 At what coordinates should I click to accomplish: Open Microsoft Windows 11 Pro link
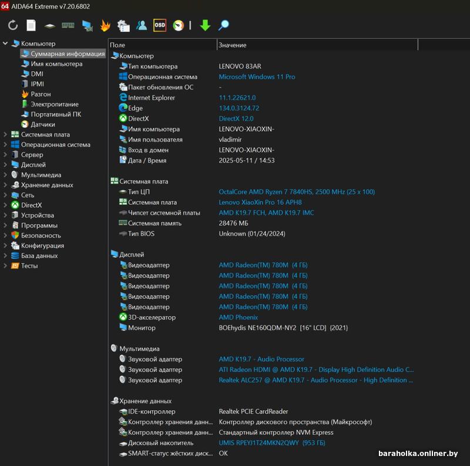point(257,77)
